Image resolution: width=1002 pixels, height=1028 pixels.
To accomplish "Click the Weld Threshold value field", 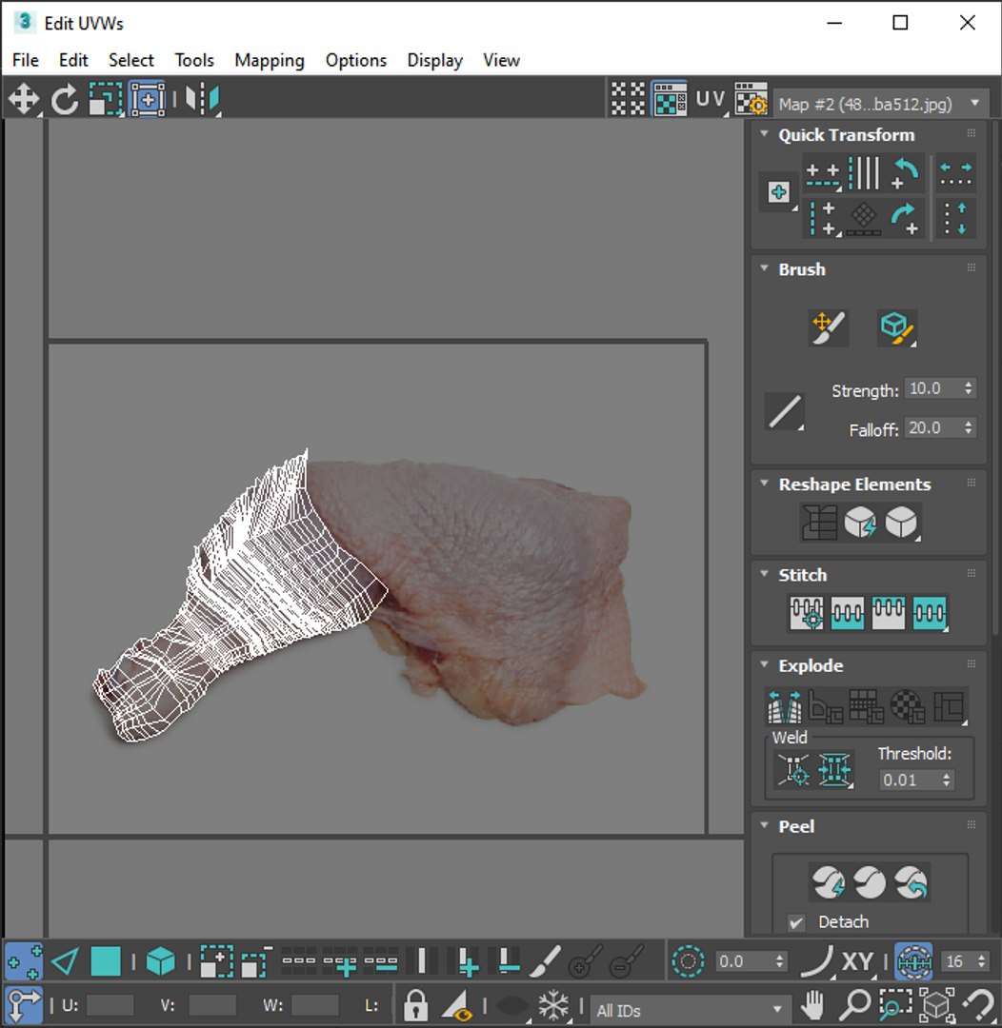I will [x=908, y=781].
